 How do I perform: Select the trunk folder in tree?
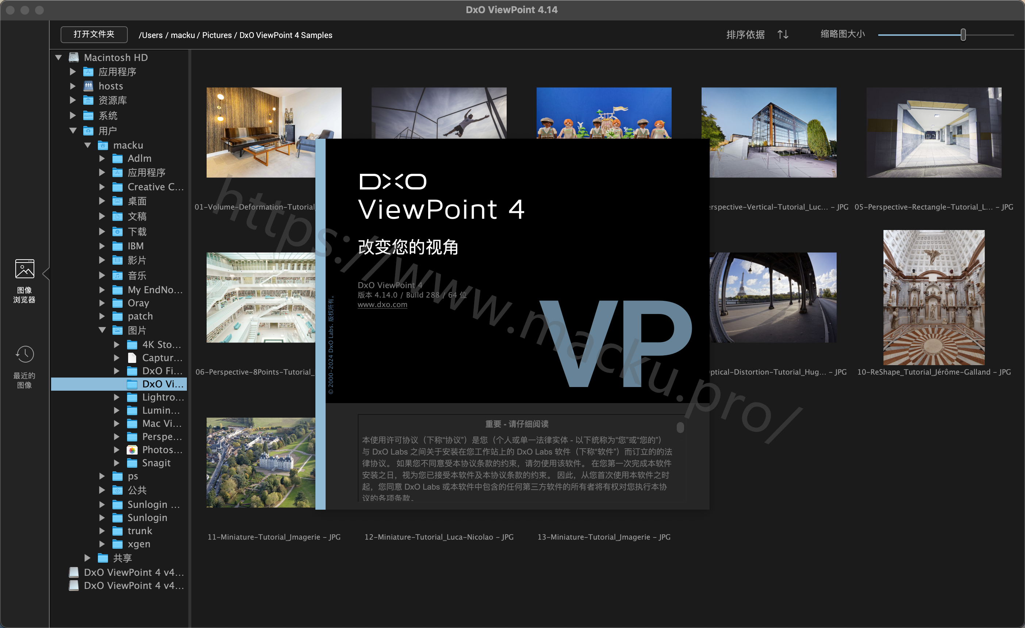point(140,531)
